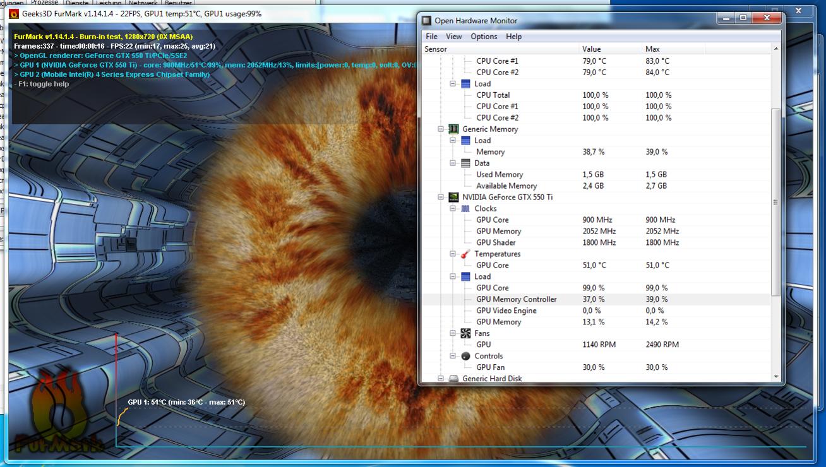Click the 38,7 % Memory load value
This screenshot has height=467, width=826.
[593, 151]
